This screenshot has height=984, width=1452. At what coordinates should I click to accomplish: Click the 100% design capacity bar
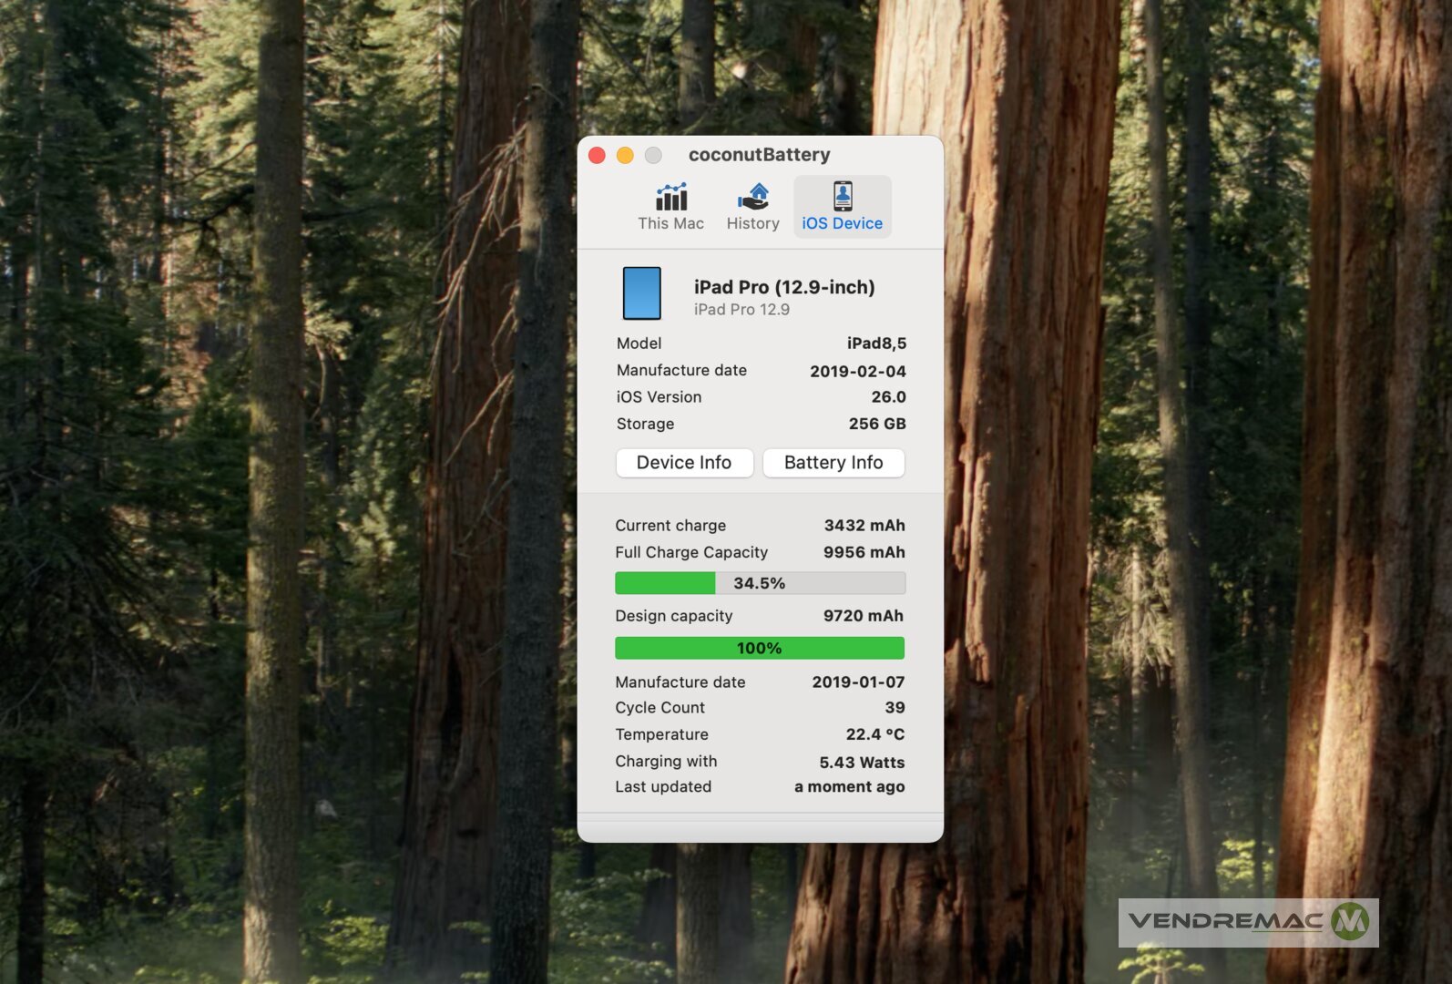click(760, 649)
